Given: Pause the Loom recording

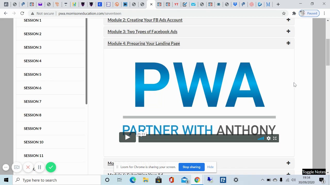Looking at the screenshot, I should [39, 167].
